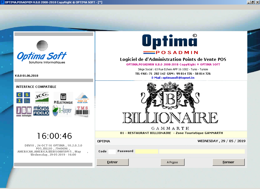Click the TMS barcode logo
Screen dimensions: 260x189
click(x=82, y=111)
